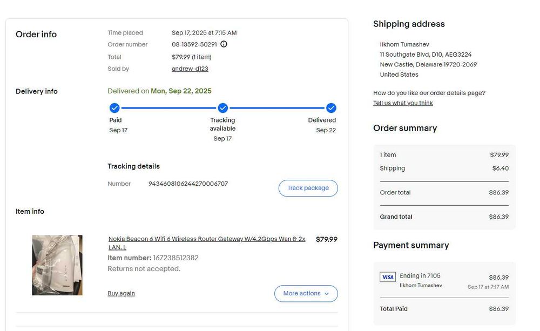This screenshot has height=331, width=540.
Task: Click the delivery progress bar line
Action: pos(168,108)
